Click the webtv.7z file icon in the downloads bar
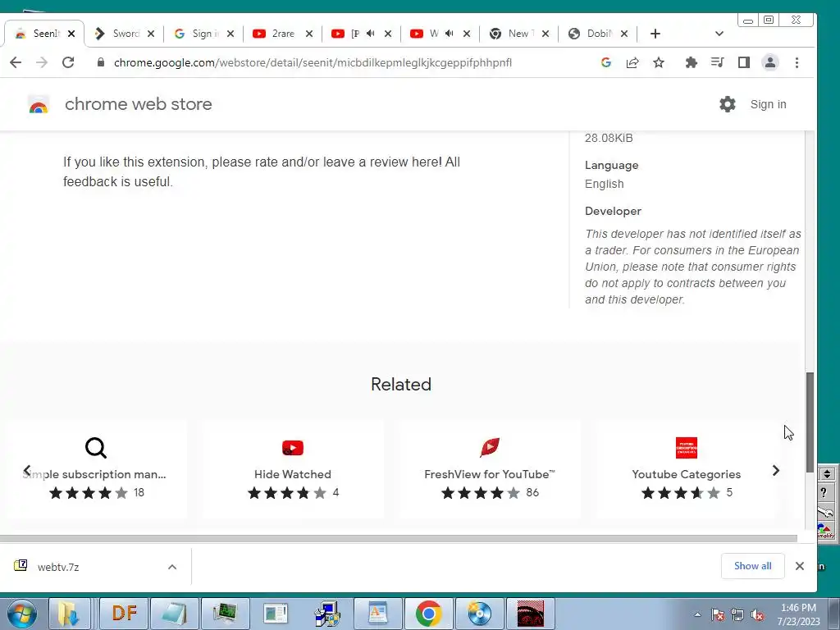This screenshot has height=630, width=840. coord(21,565)
